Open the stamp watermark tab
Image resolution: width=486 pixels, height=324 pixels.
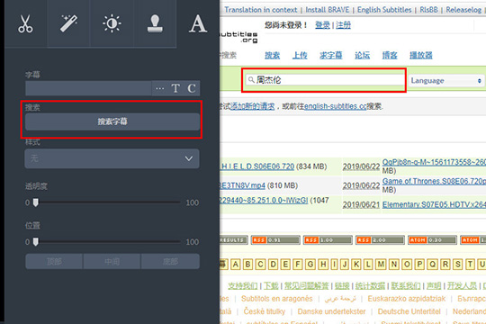click(155, 23)
